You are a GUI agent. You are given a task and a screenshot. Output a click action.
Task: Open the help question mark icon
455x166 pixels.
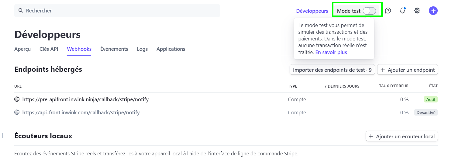tap(388, 11)
